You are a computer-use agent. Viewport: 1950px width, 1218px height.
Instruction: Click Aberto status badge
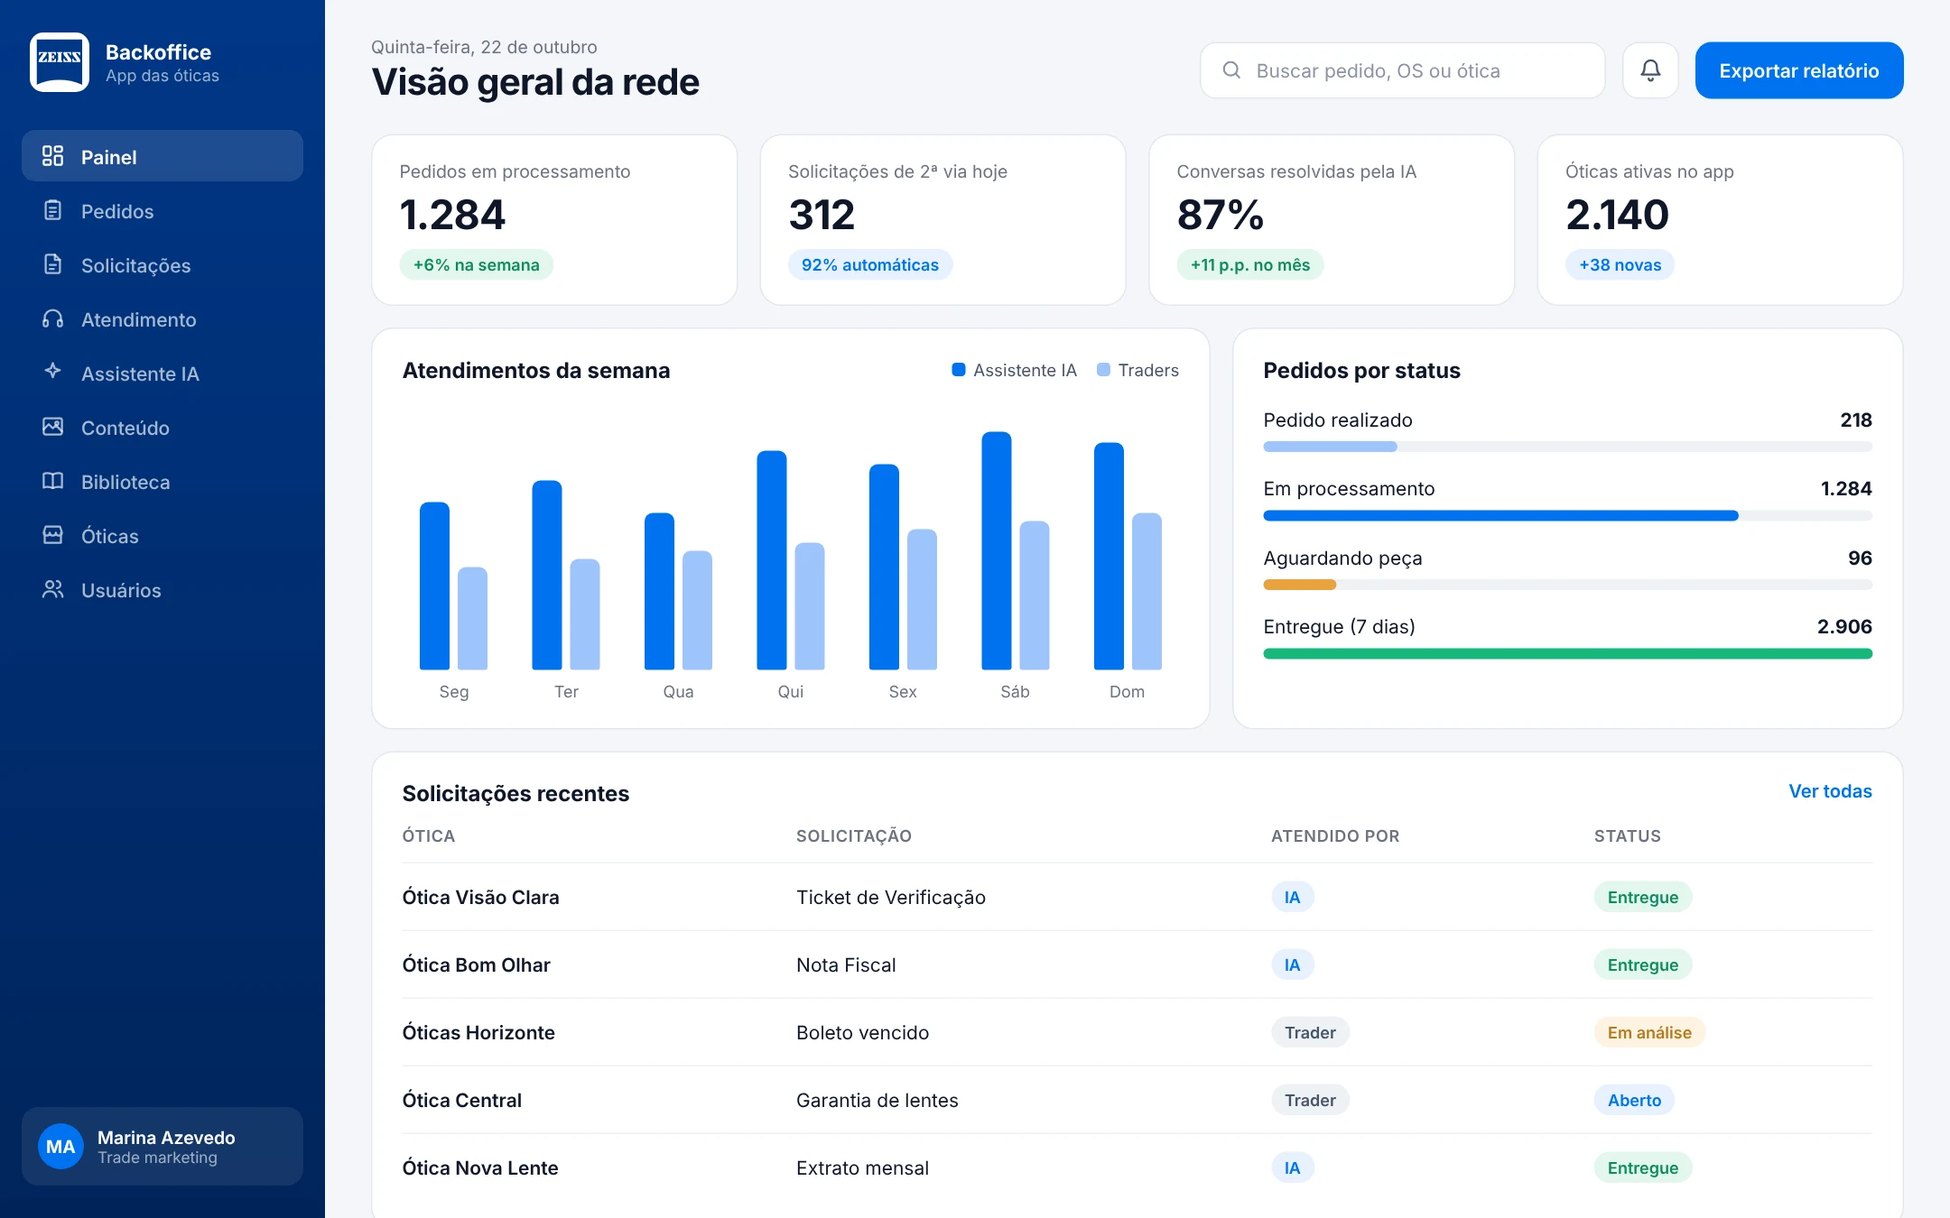1634,1100
